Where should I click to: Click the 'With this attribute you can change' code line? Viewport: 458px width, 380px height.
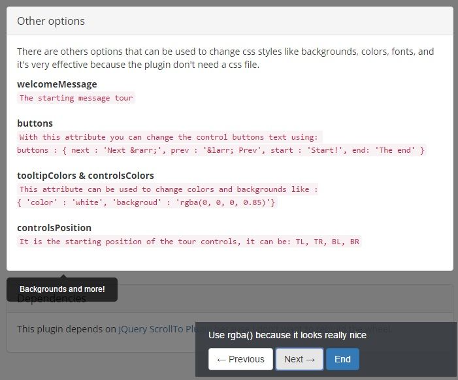tap(169, 137)
